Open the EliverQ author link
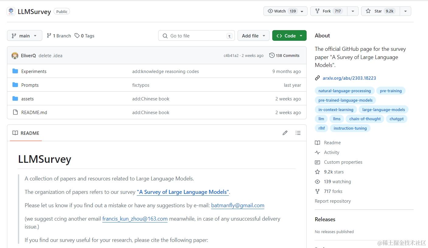This screenshot has width=428, height=248. [x=28, y=55]
